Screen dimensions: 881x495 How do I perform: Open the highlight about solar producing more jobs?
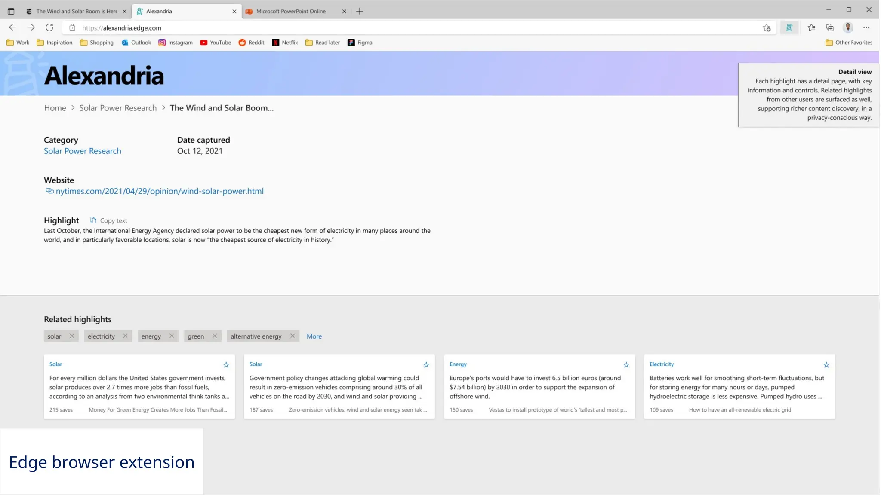click(x=139, y=387)
